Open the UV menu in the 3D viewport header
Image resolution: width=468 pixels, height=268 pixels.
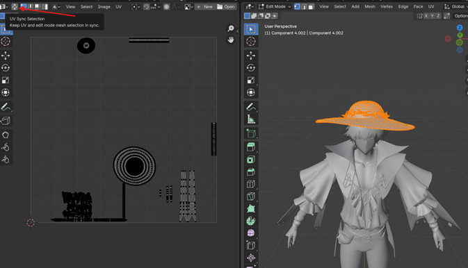431,6
